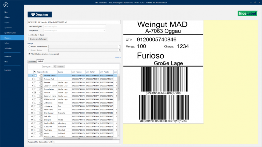Click the back arrow icon
Image resolution: width=262 pixels, height=147 pixels.
[6, 5]
